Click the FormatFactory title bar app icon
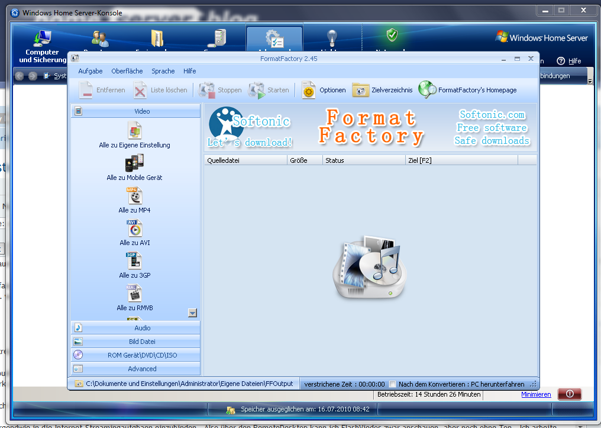Screen dimensions: 601x428 75,58
